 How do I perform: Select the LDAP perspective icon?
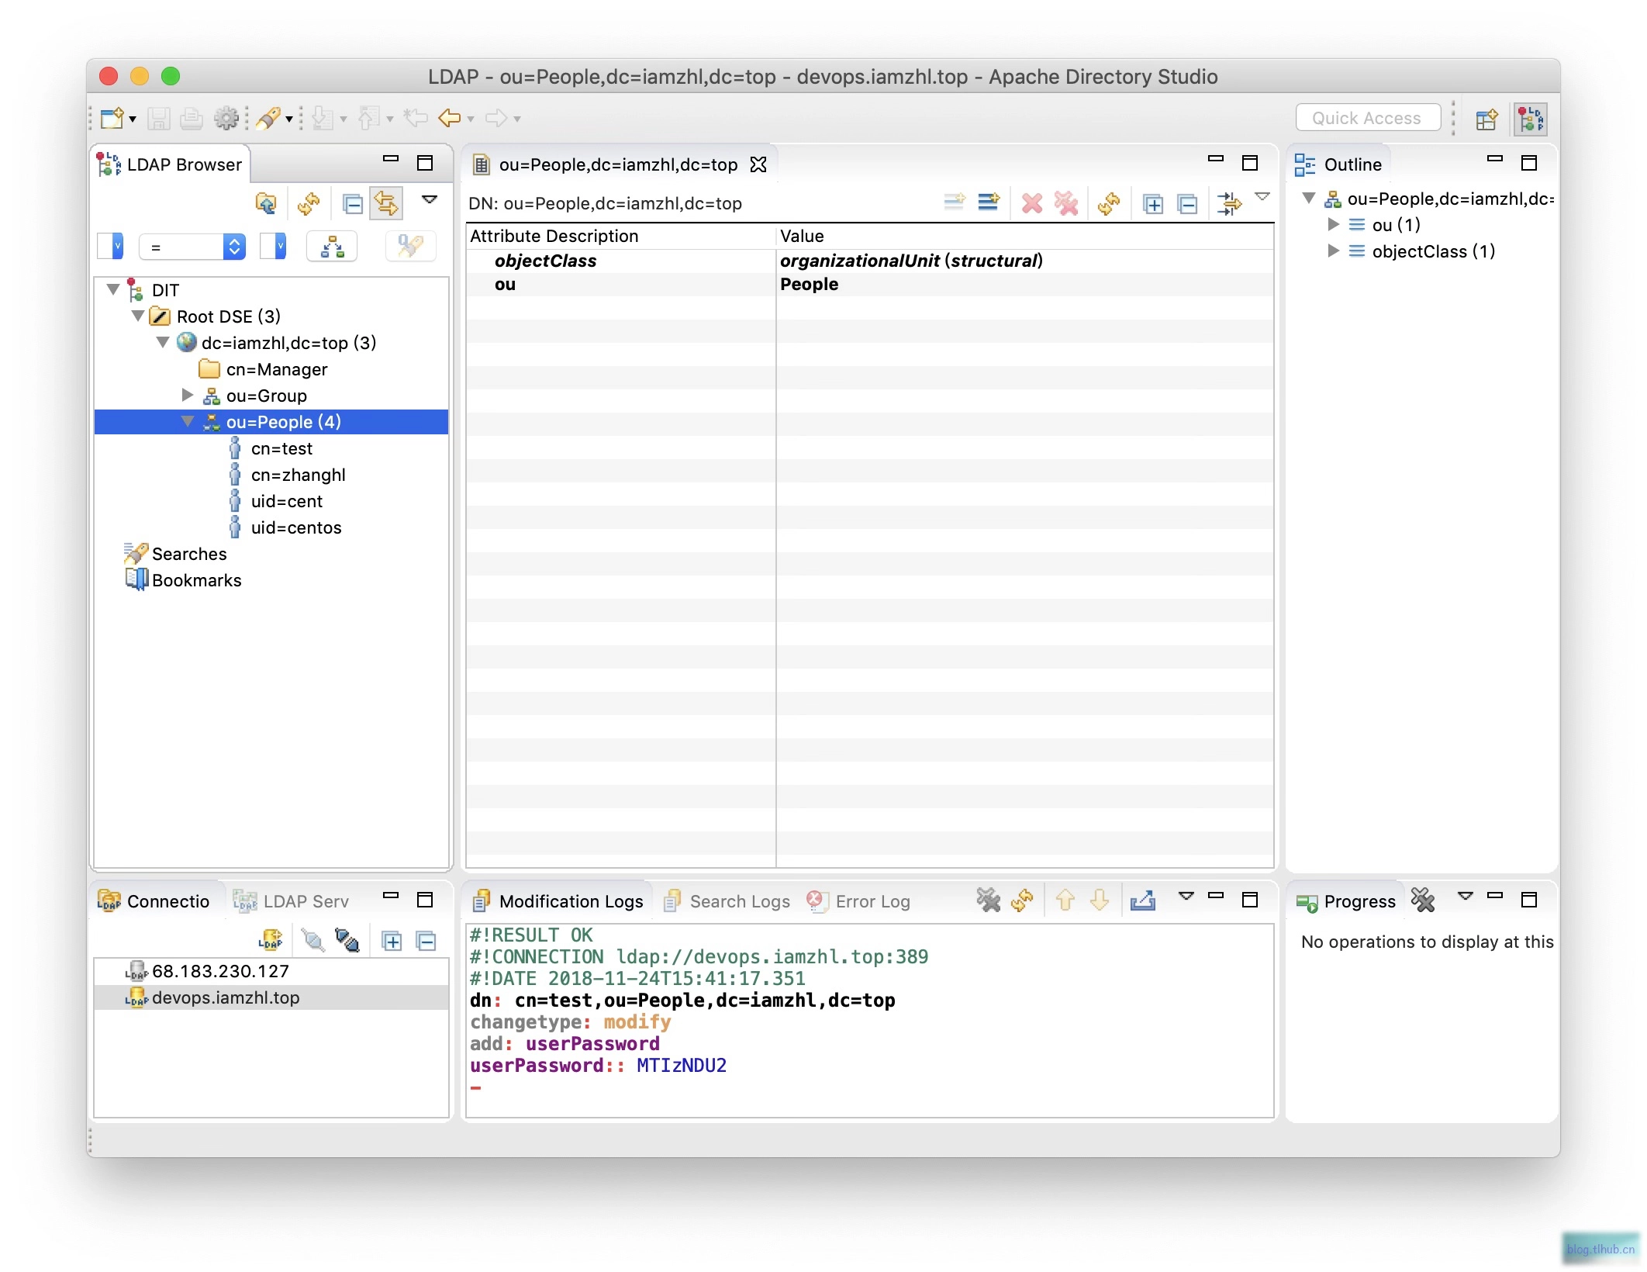click(1531, 119)
